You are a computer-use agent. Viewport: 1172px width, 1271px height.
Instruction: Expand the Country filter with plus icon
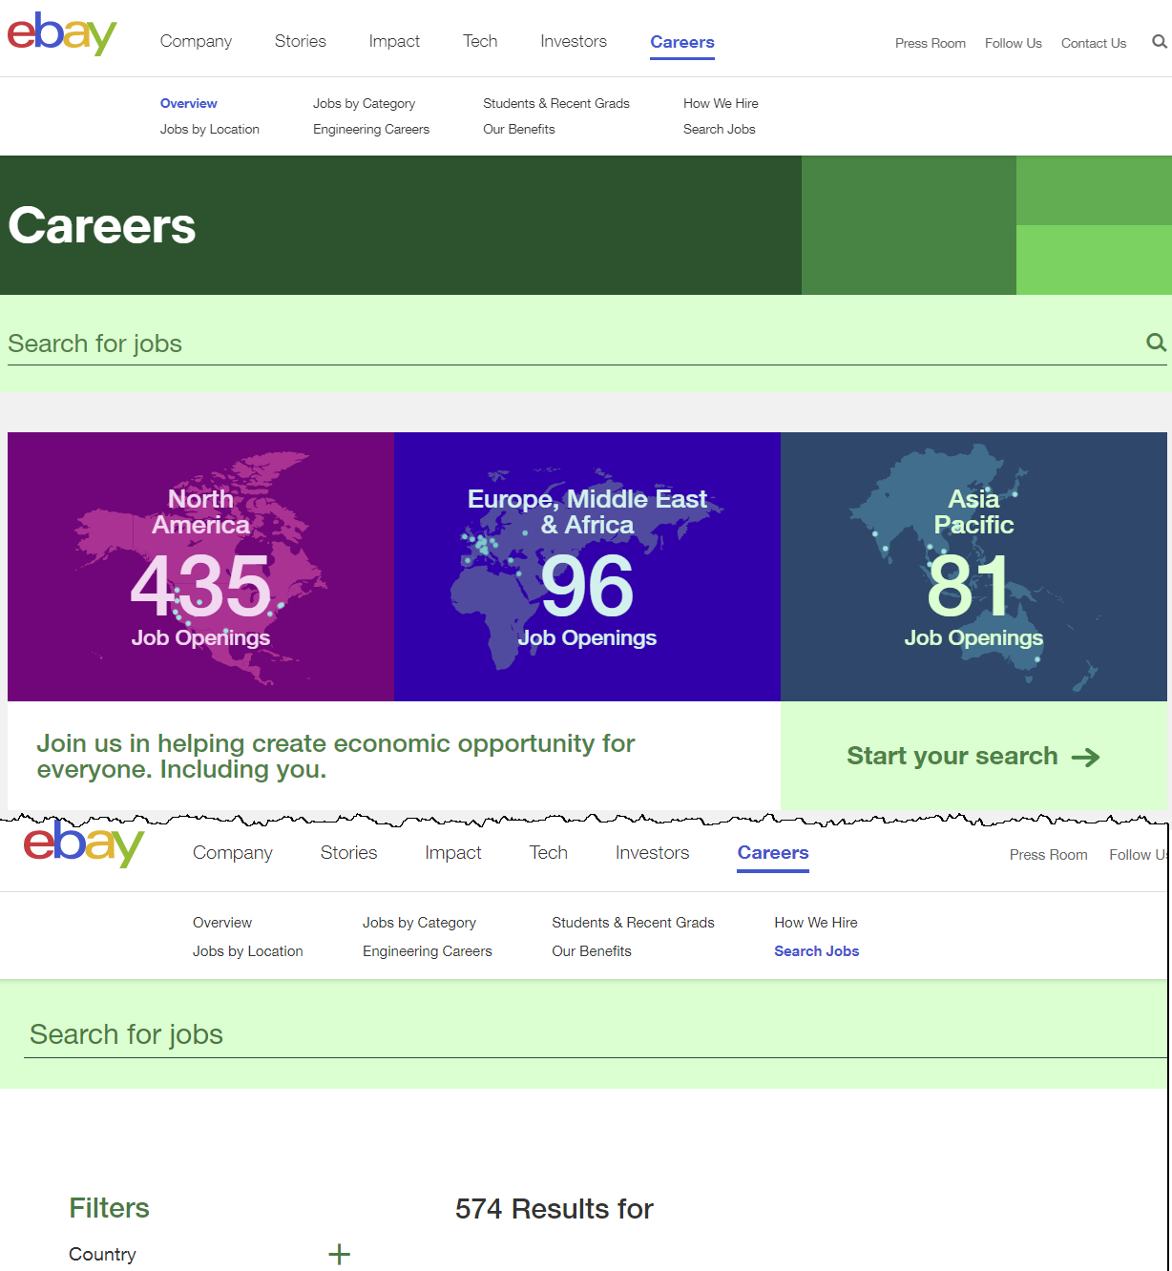pyautogui.click(x=339, y=1255)
